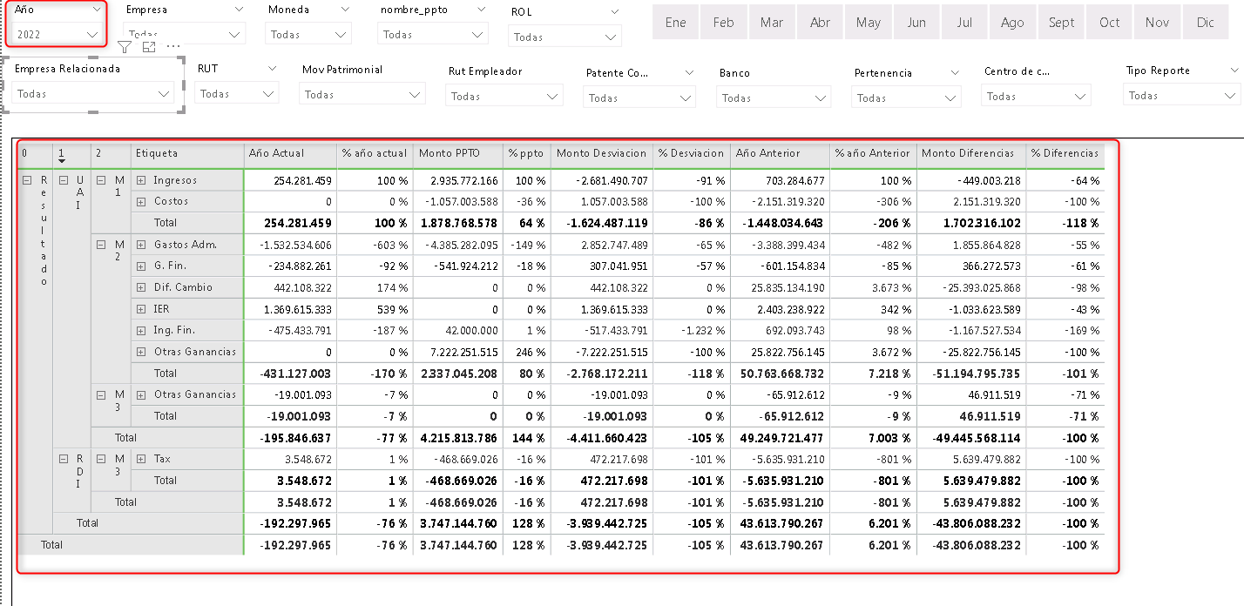This screenshot has height=606, width=1244.
Task: Click the Monto PPTO column header
Action: (x=458, y=153)
